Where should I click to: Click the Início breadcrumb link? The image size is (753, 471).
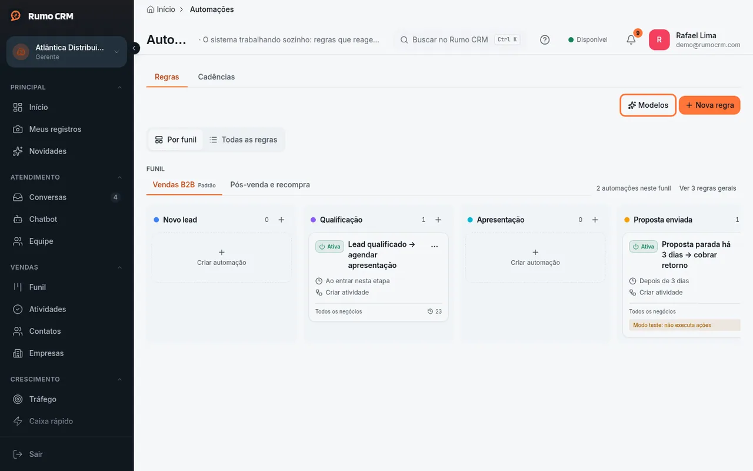pos(161,9)
